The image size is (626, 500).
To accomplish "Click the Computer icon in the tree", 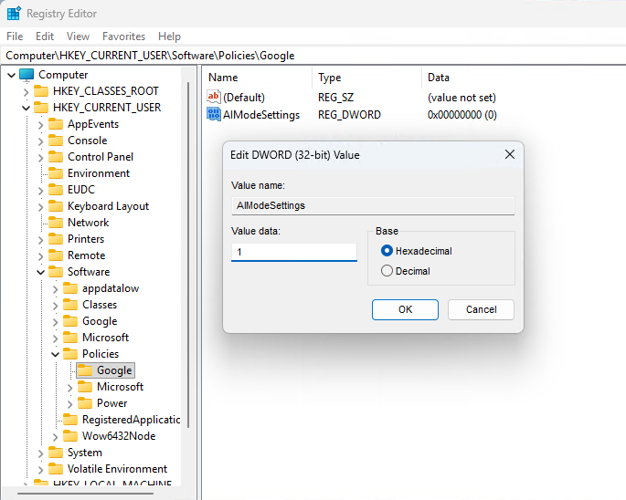I will coord(27,75).
